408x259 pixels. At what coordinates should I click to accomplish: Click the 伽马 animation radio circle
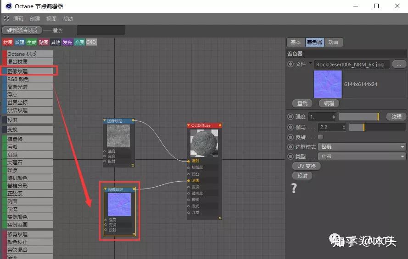click(x=291, y=127)
